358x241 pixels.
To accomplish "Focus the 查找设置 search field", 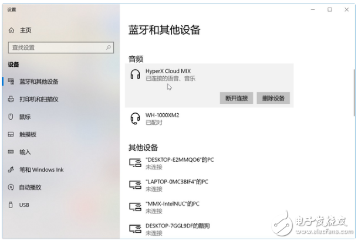I will click(x=60, y=47).
